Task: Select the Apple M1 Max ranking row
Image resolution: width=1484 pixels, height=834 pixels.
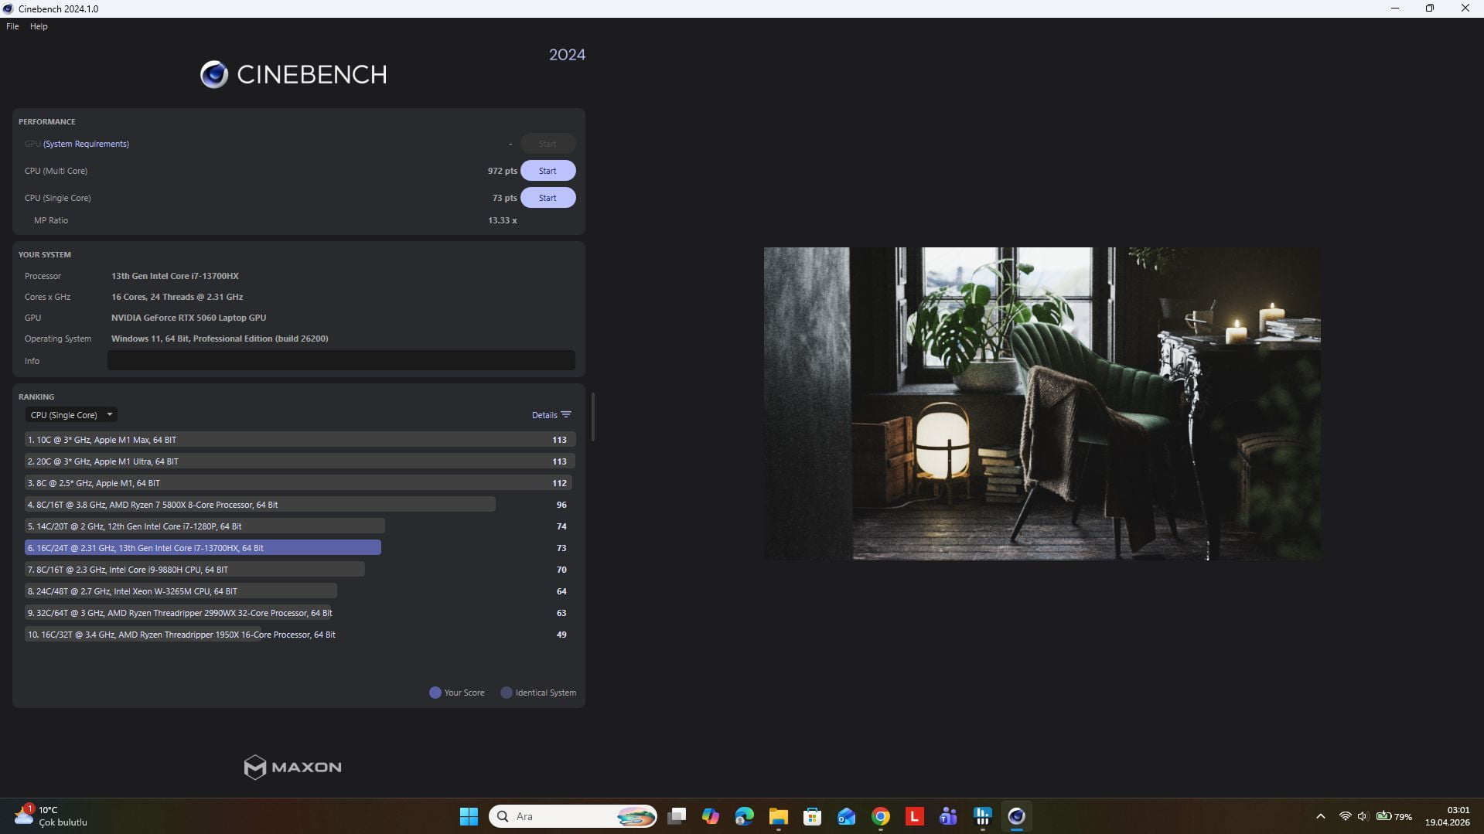Action: 300,440
